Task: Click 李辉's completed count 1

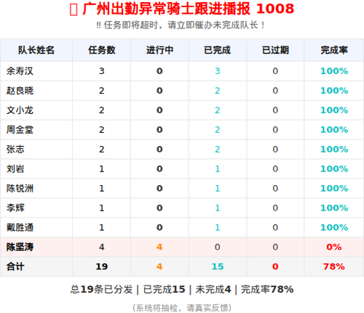Action: pos(218,208)
